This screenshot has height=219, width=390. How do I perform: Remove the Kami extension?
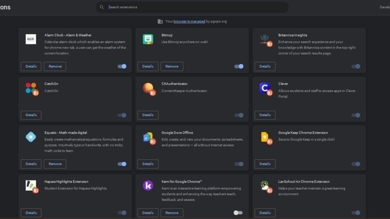(x=172, y=213)
